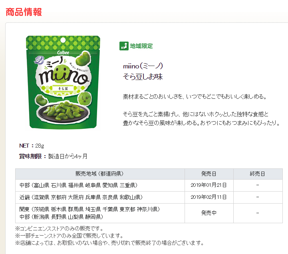
Task: Click the 発売日 column header
Action: [209, 174]
